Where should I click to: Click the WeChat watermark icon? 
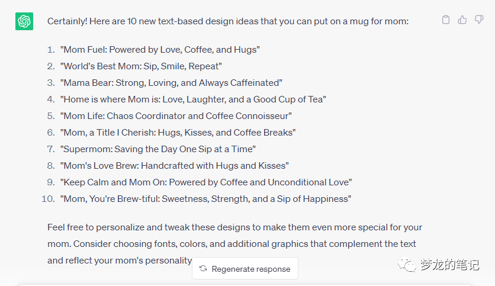click(x=408, y=265)
